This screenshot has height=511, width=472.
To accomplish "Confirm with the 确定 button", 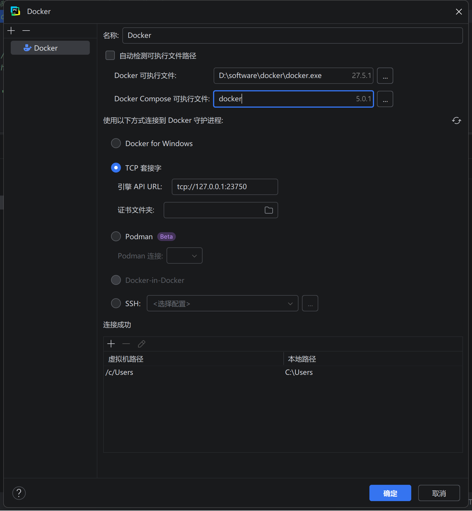I will click(x=390, y=493).
